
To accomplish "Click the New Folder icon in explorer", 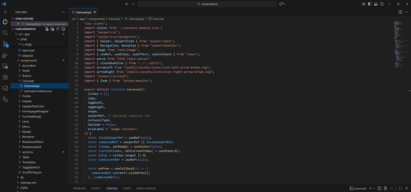I will point(52,29).
